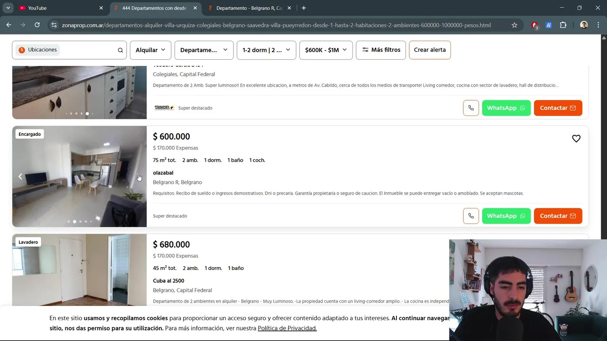
Task: Close the 444 Departamentos tab
Action: [195, 8]
